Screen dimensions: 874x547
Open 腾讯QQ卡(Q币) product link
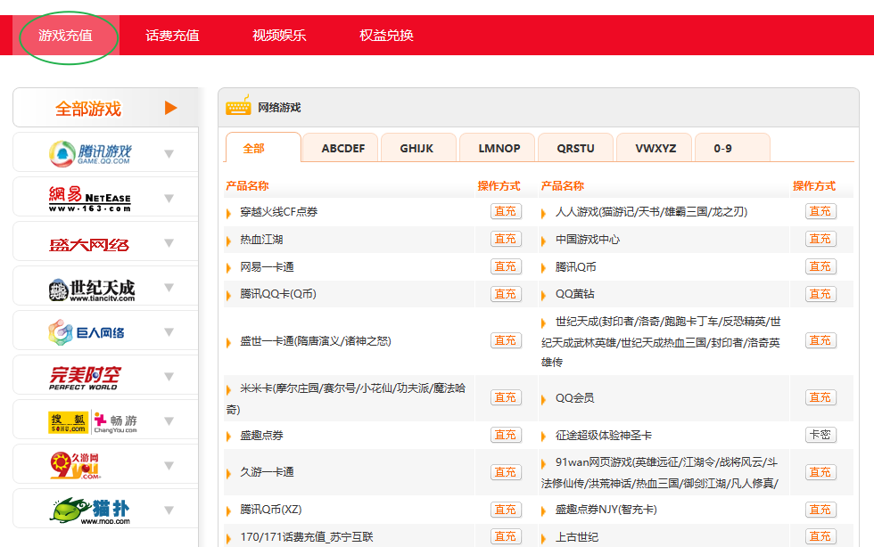click(x=278, y=294)
